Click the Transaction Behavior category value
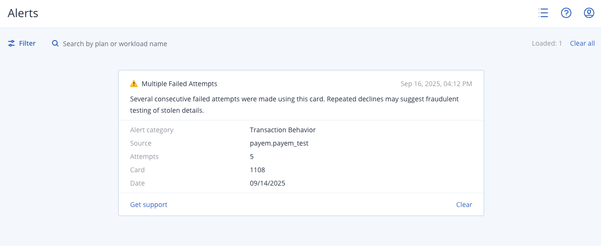Screen dimensions: 601x246 [283, 130]
